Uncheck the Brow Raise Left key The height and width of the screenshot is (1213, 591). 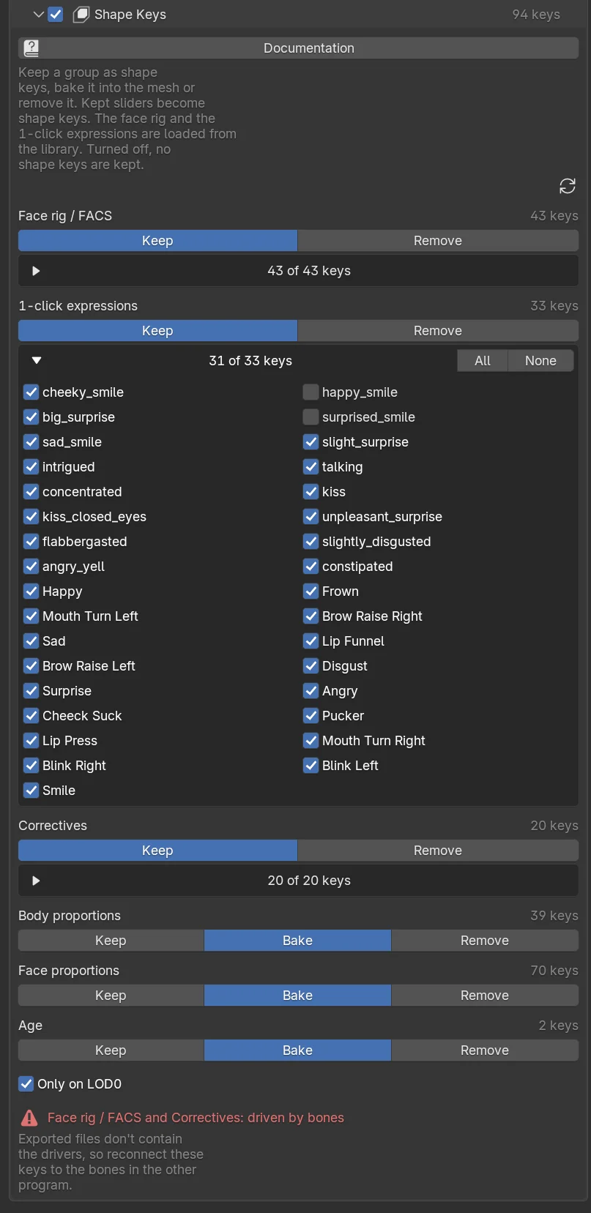(31, 666)
